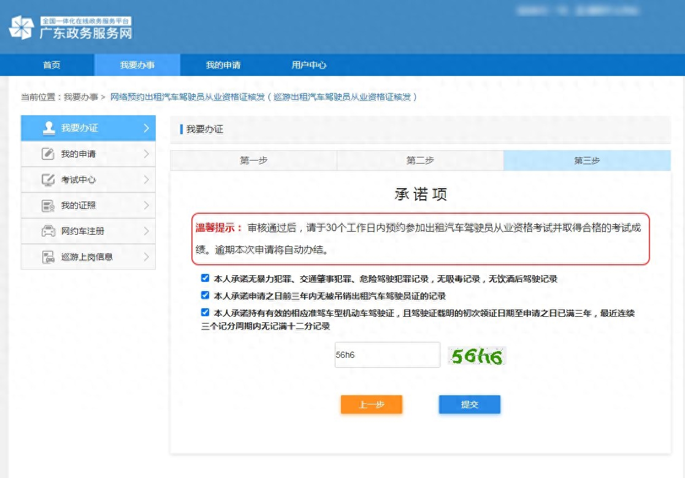
Task: Click the person icon beside 我要办证
Action: pyautogui.click(x=48, y=128)
